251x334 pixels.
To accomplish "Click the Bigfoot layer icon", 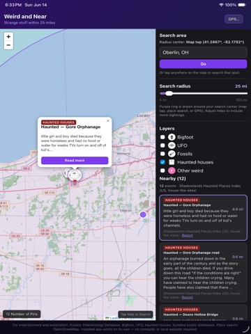I will (172, 137).
